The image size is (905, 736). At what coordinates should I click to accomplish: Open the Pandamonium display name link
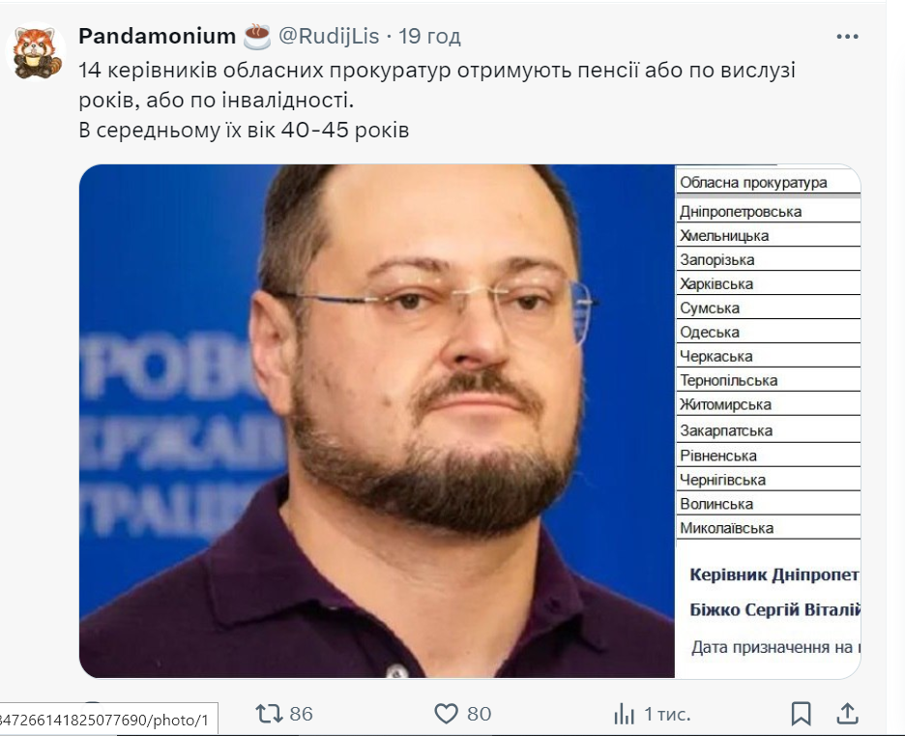(x=157, y=36)
